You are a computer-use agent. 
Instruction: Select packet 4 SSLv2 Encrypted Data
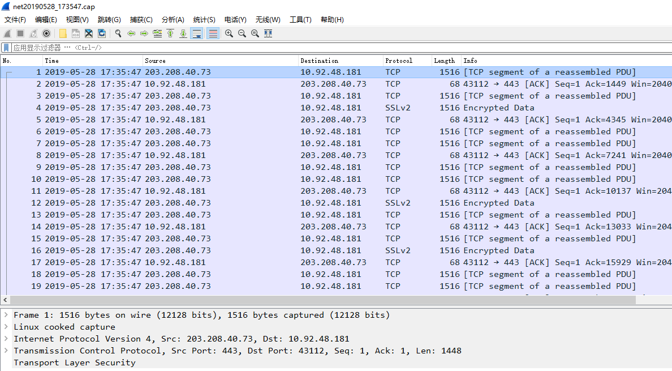(336, 108)
